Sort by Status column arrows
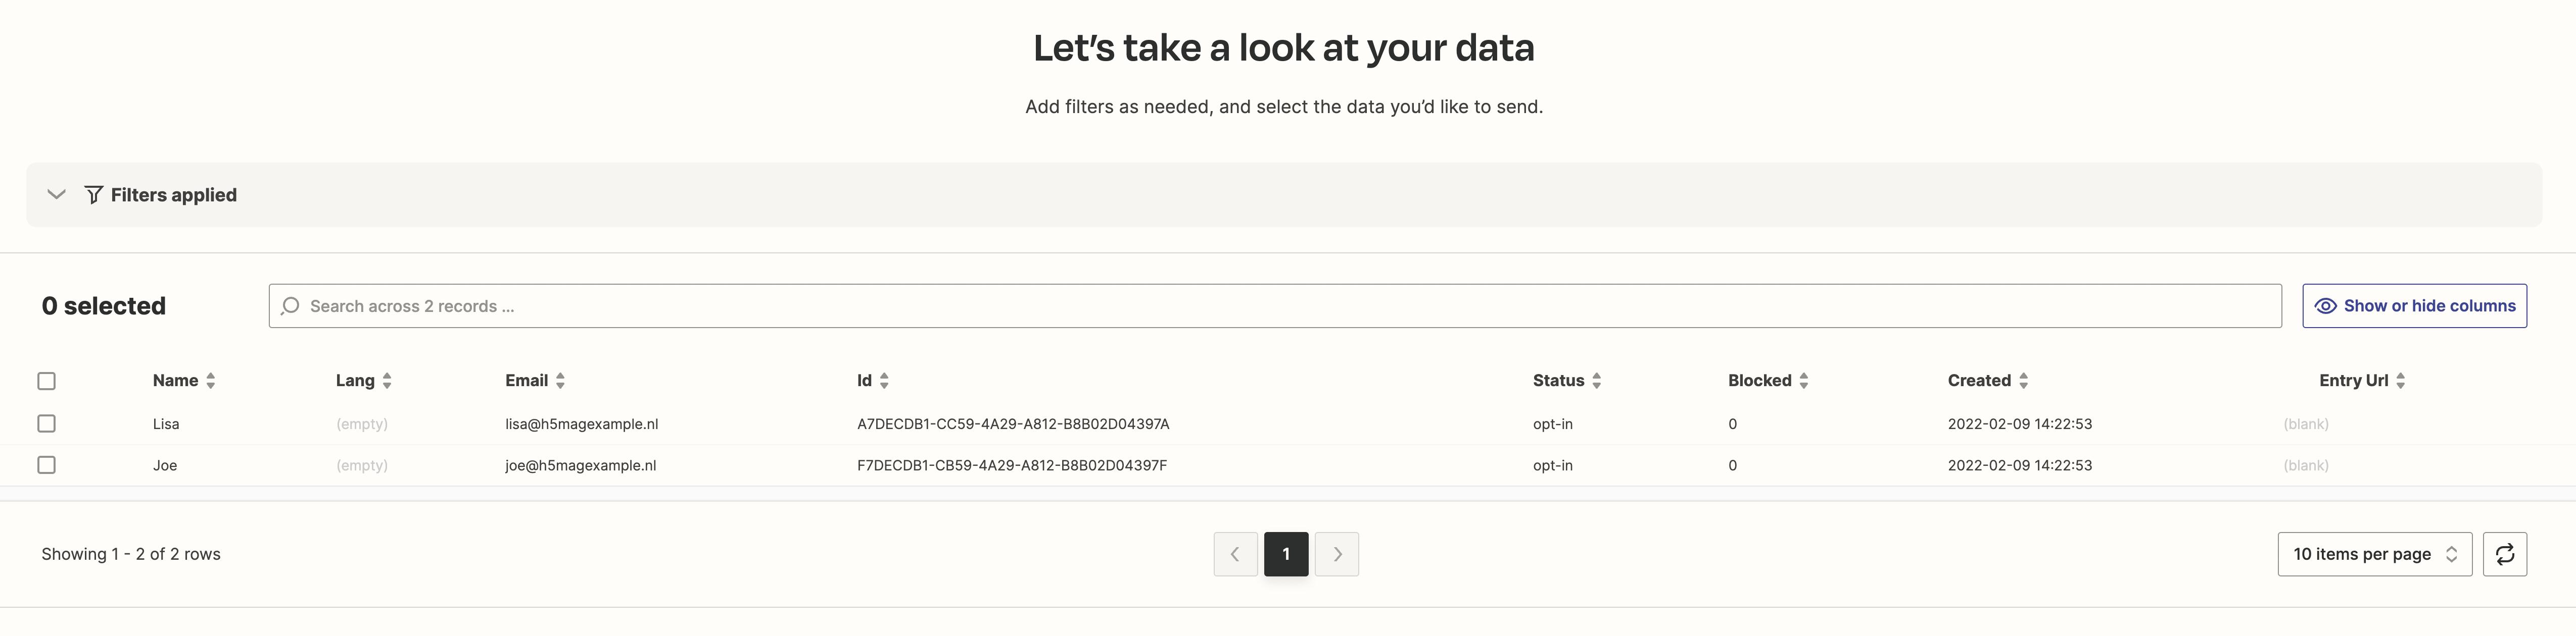 (1596, 381)
